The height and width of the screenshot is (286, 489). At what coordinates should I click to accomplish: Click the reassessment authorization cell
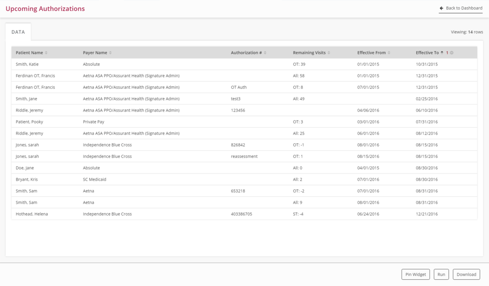pos(244,156)
